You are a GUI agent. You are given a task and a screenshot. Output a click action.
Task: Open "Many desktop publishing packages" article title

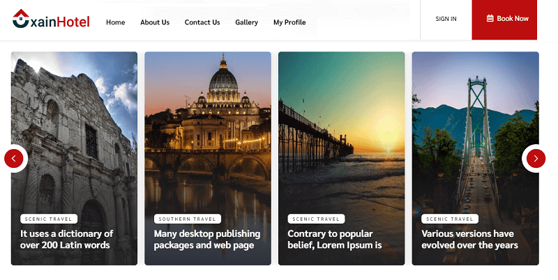click(206, 239)
